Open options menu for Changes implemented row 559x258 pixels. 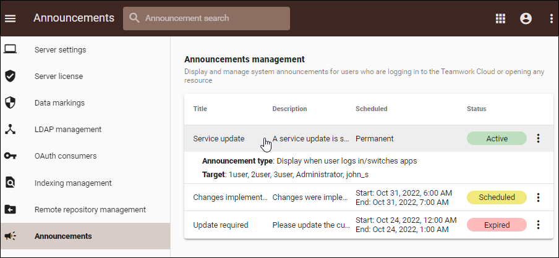(x=538, y=198)
